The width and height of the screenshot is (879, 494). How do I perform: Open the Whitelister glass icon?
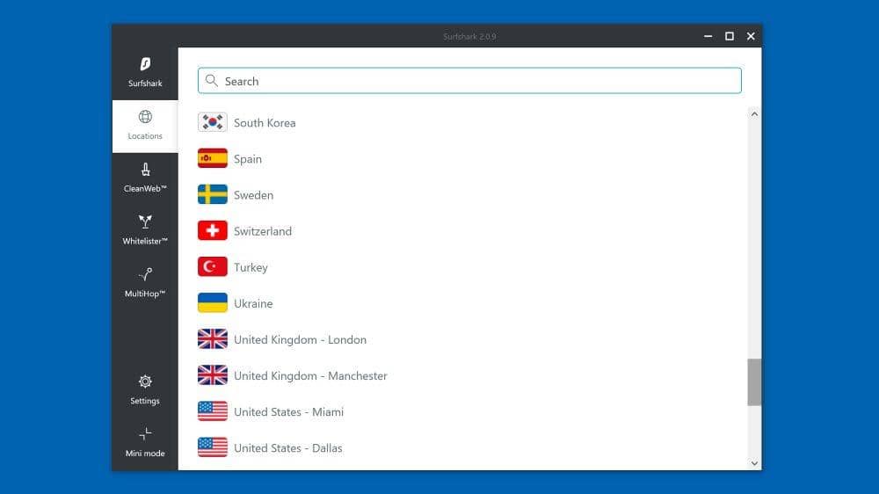pyautogui.click(x=145, y=222)
